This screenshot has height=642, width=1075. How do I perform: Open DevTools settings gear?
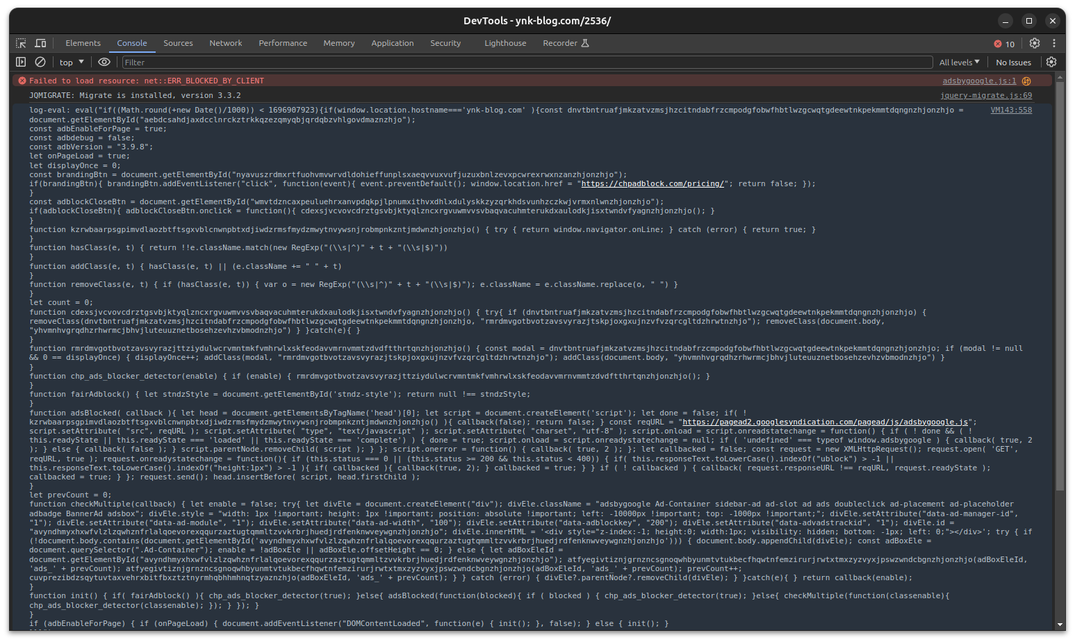coord(1035,42)
